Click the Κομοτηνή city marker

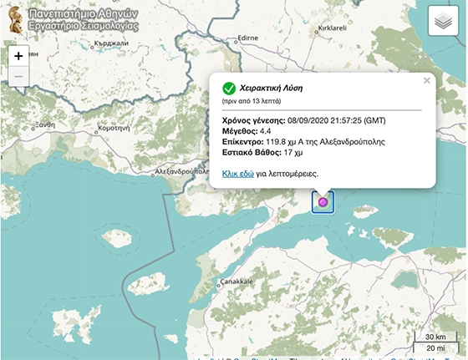click(96, 132)
